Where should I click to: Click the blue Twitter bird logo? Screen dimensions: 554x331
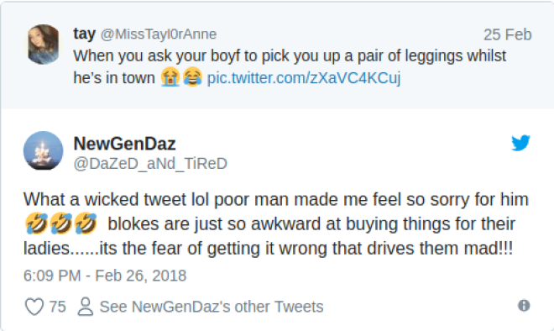point(520,143)
